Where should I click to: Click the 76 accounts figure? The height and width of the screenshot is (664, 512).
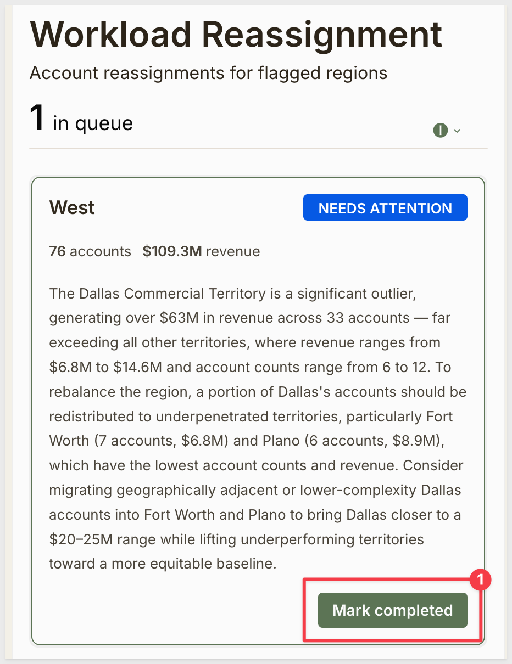(x=90, y=251)
